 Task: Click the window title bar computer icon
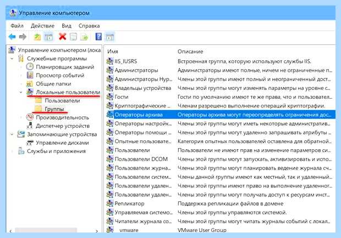13,13
